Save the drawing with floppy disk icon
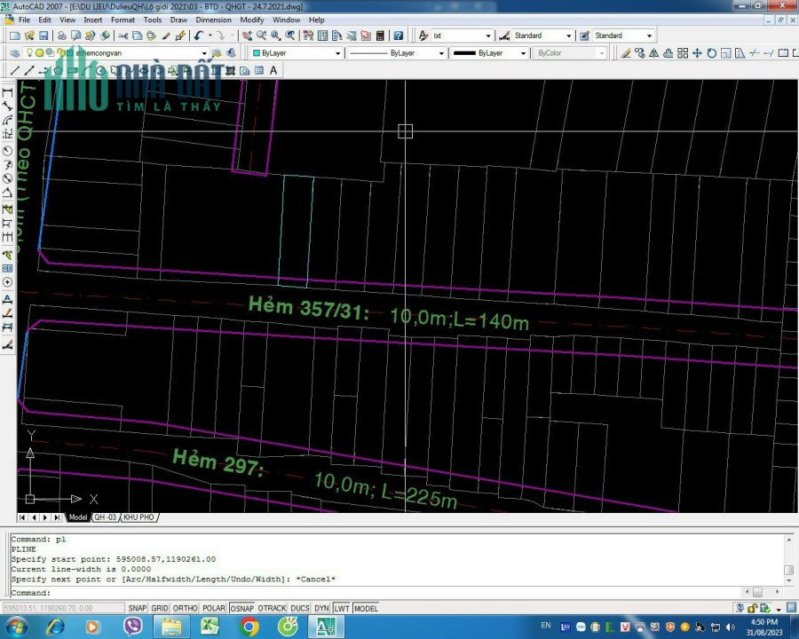Image resolution: width=799 pixels, height=639 pixels. tap(44, 35)
